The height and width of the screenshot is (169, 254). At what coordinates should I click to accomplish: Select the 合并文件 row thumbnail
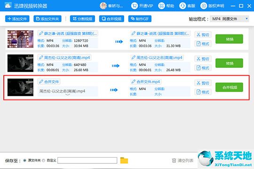[20, 87]
